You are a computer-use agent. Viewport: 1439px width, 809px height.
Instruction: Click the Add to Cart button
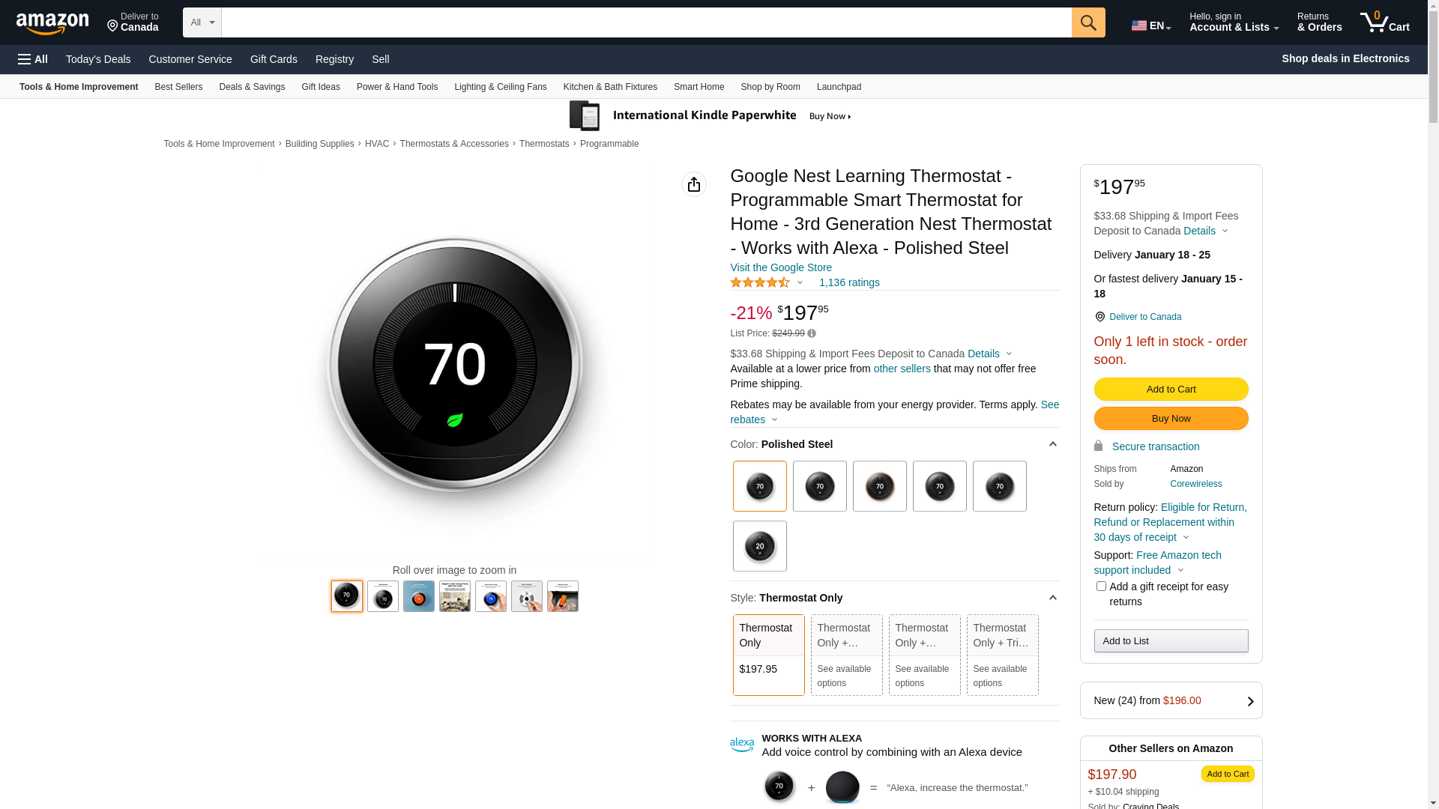coord(1170,389)
